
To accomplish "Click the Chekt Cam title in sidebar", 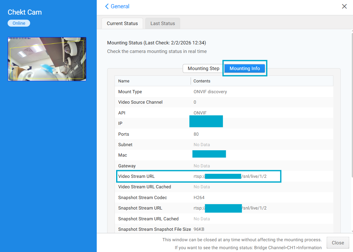I will pos(25,12).
